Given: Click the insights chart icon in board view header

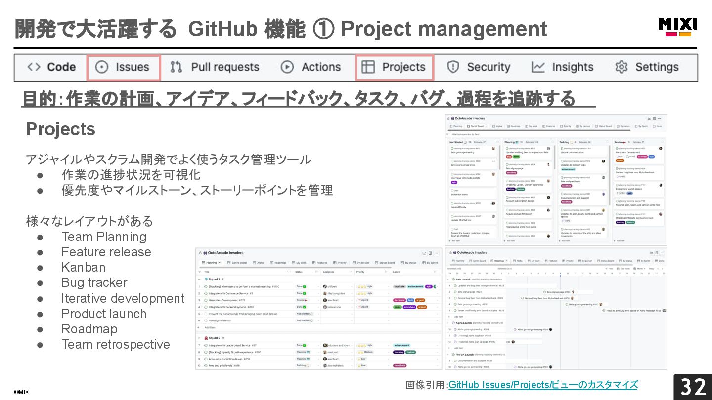Looking at the screenshot, I should point(649,118).
